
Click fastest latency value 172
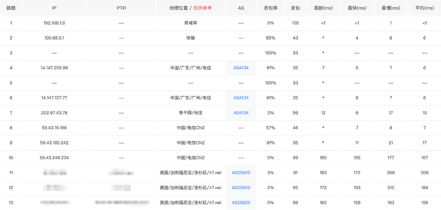357,173
